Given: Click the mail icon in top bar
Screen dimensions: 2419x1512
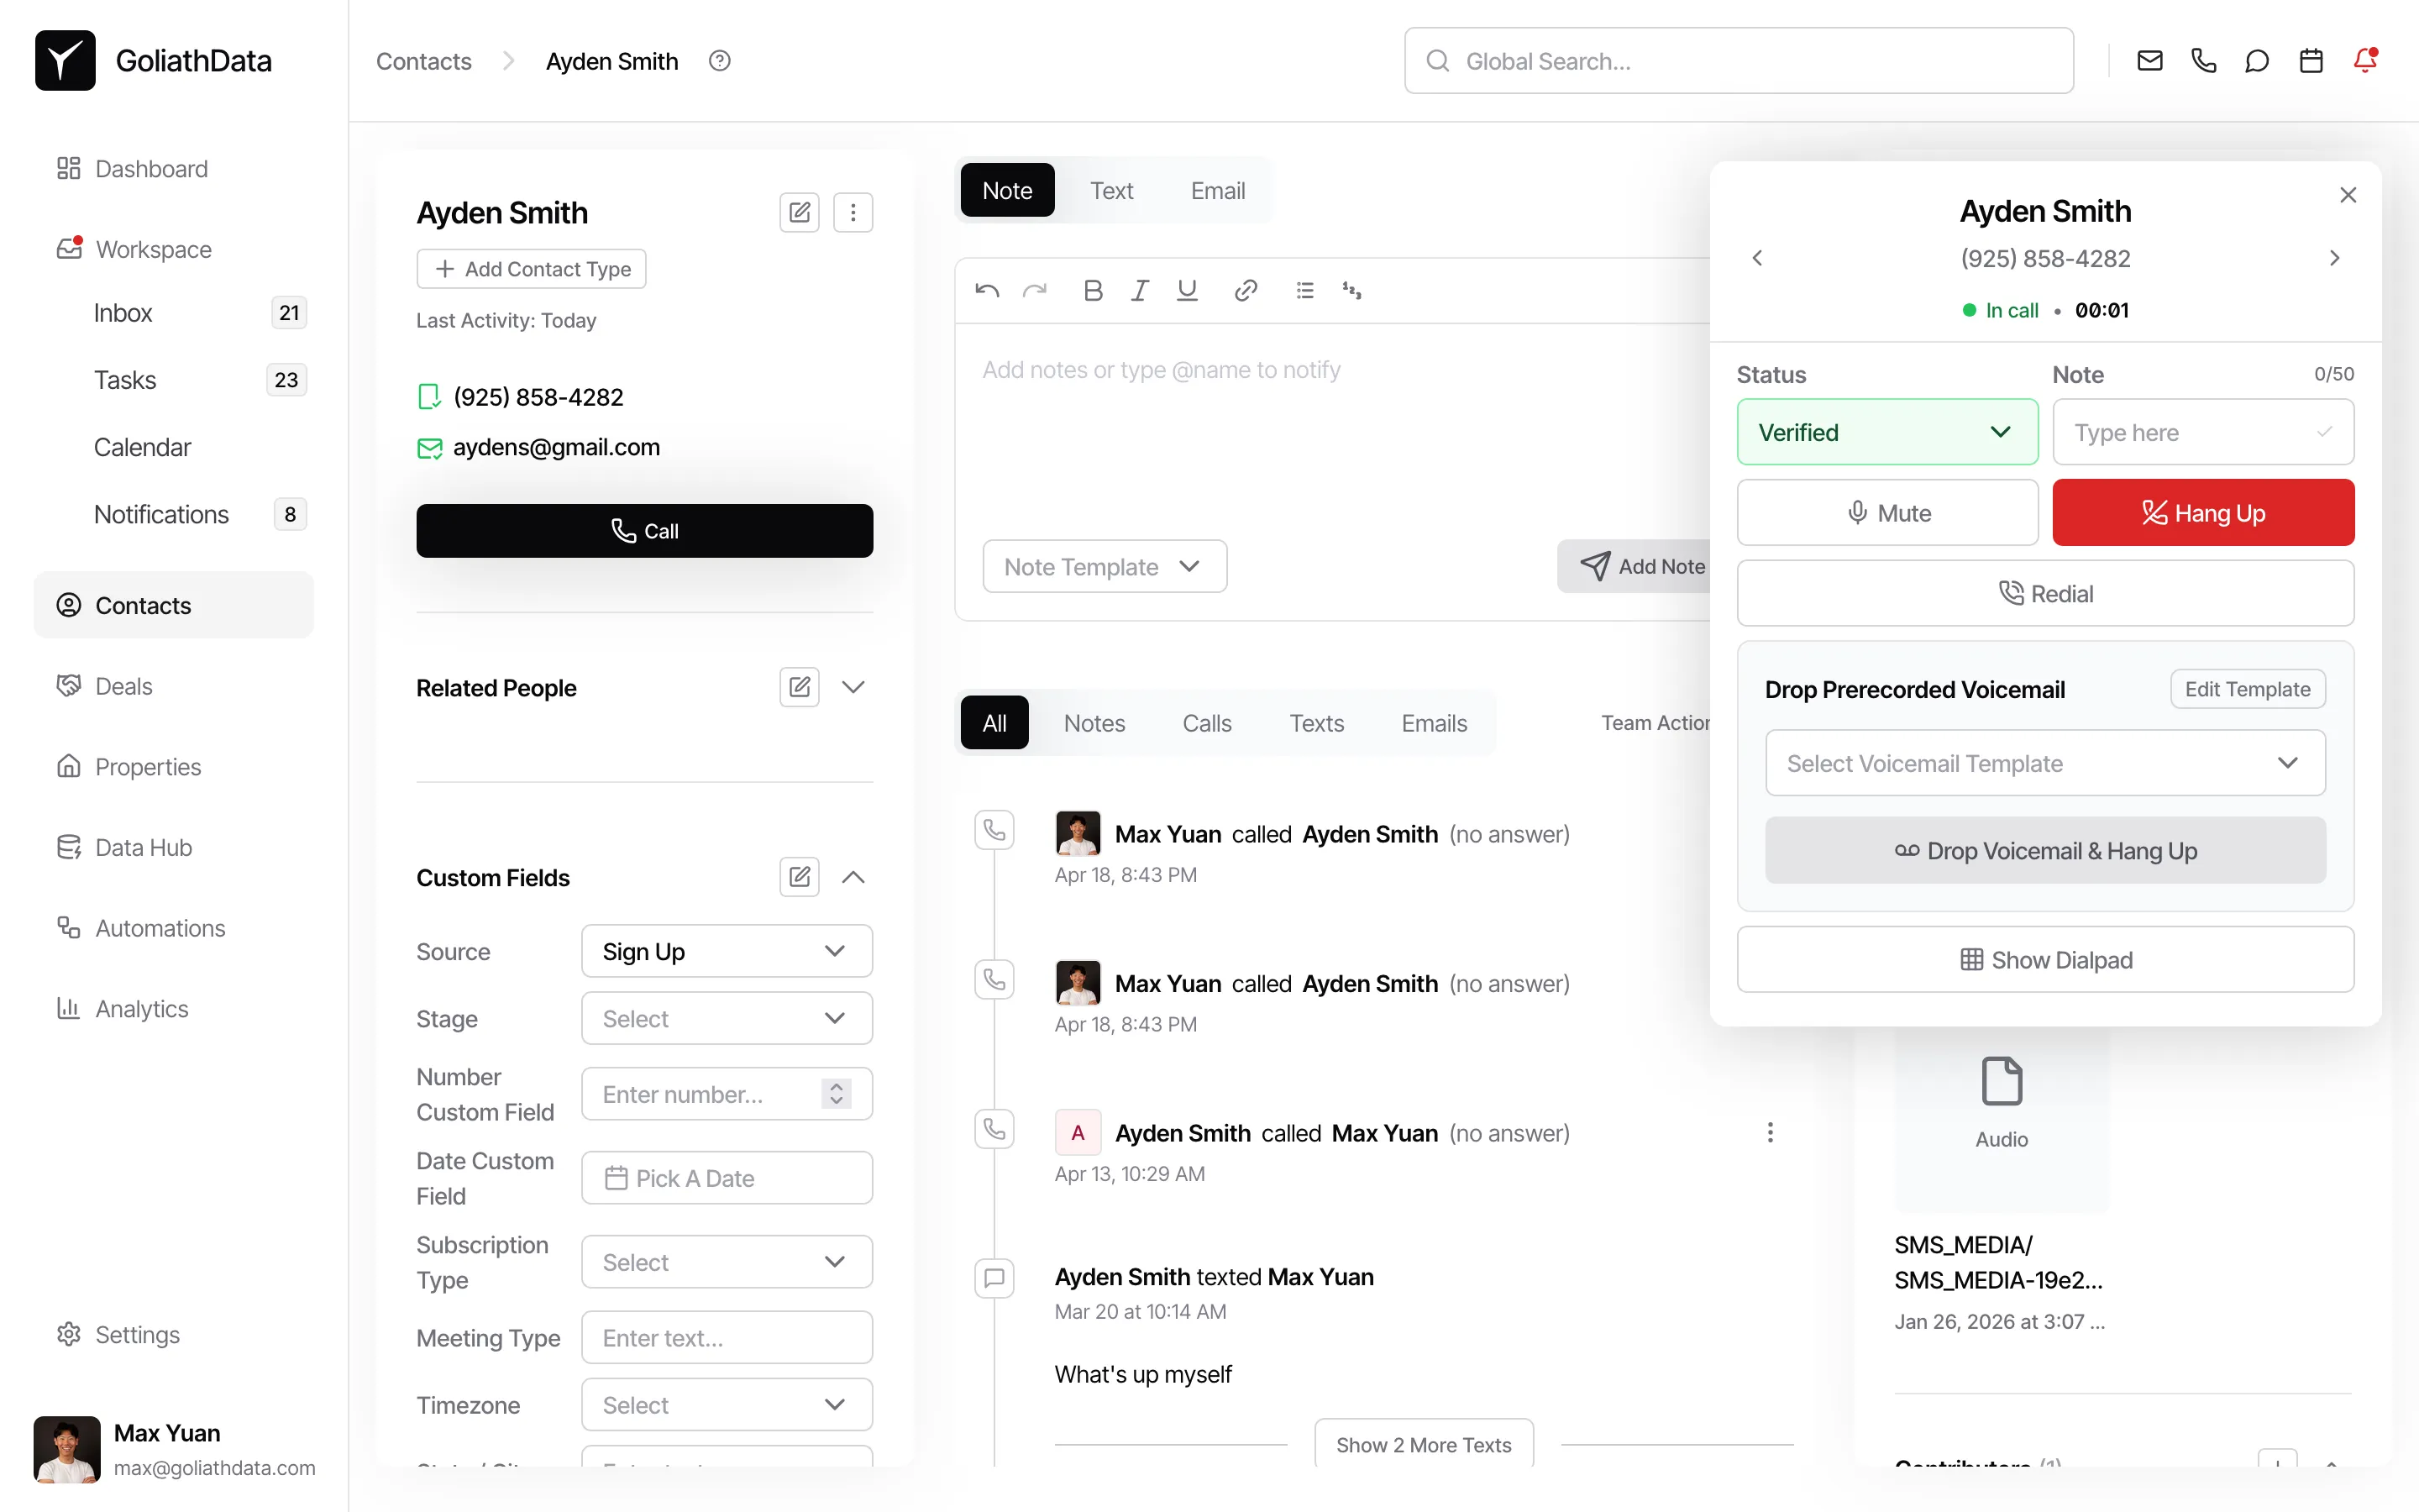Looking at the screenshot, I should click(x=2149, y=61).
